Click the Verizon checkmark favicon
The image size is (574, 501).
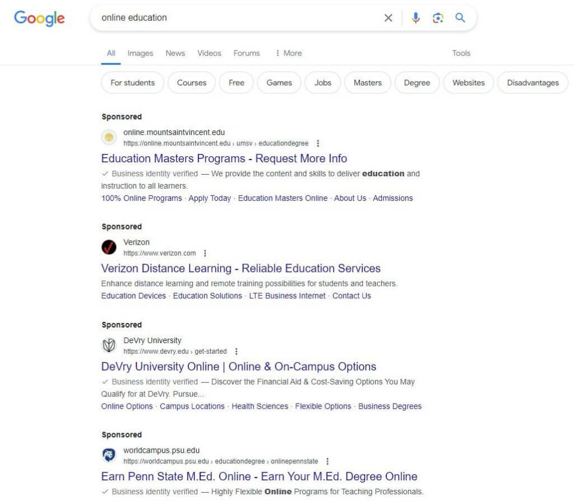click(109, 247)
